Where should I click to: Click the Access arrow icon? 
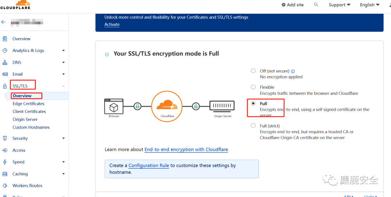[5, 150]
